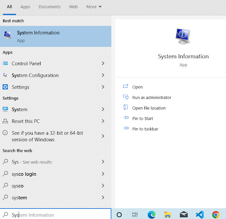Click the large System Information preview icon

pyautogui.click(x=183, y=36)
